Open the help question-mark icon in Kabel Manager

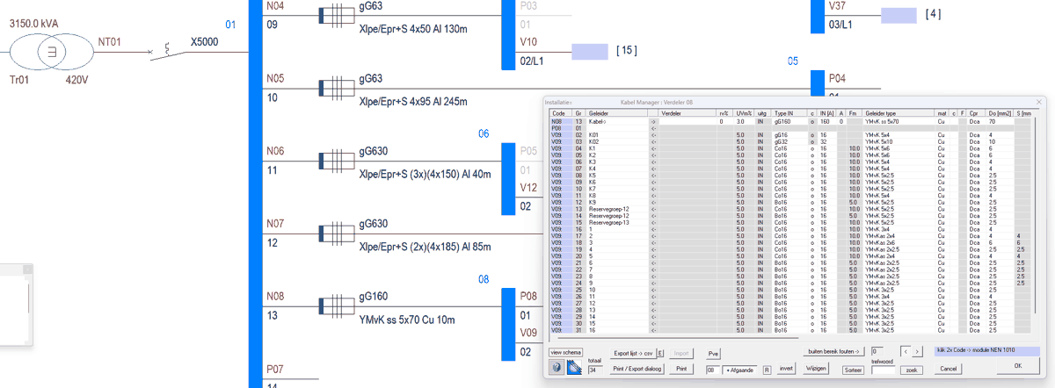(x=557, y=368)
